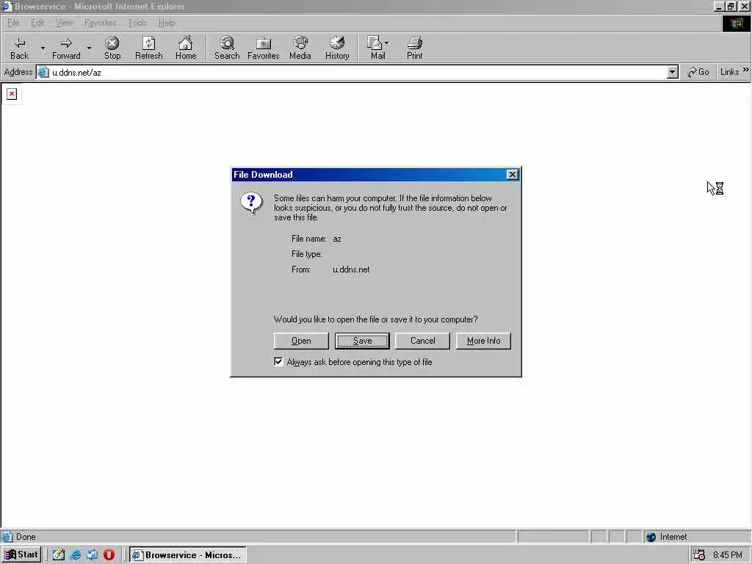
Task: Click the Windows logo throbber icon
Action: click(x=736, y=23)
